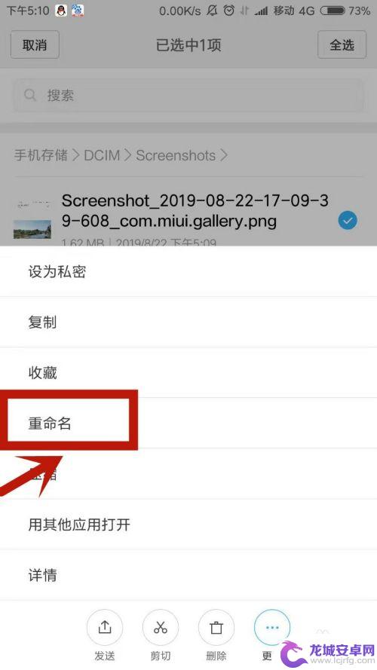Click the 取消 (Cancel) button

pos(35,45)
